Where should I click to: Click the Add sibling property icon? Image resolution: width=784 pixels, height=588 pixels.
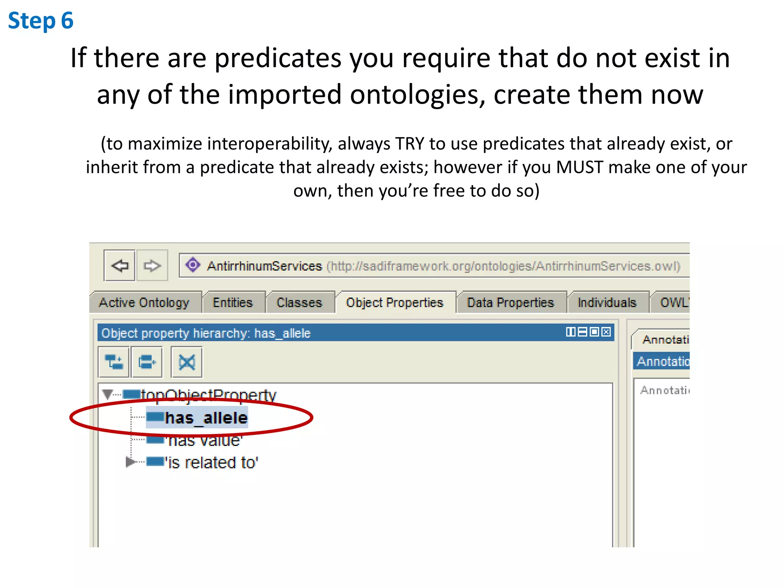pyautogui.click(x=147, y=362)
